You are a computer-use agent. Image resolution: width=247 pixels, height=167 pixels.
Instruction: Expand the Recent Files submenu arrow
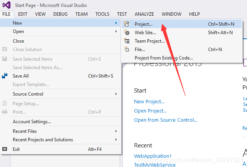click(x=116, y=131)
